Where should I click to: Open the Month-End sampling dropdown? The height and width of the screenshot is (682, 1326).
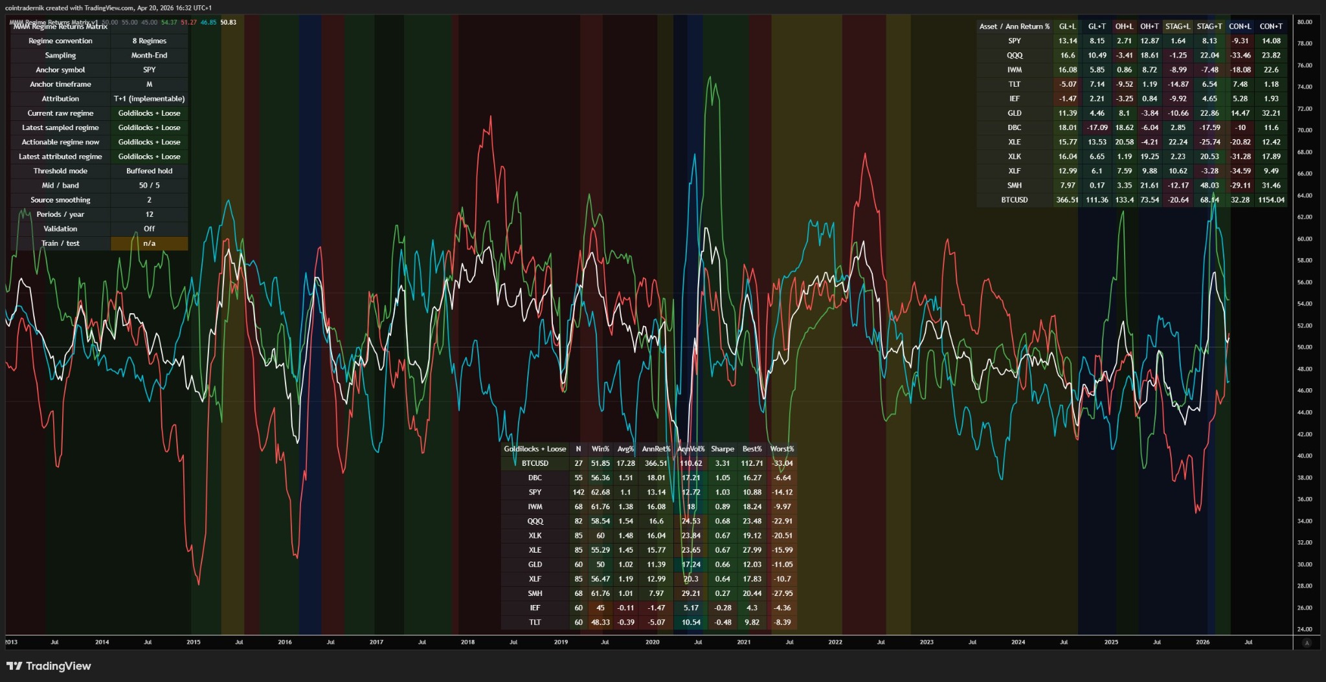tap(149, 55)
